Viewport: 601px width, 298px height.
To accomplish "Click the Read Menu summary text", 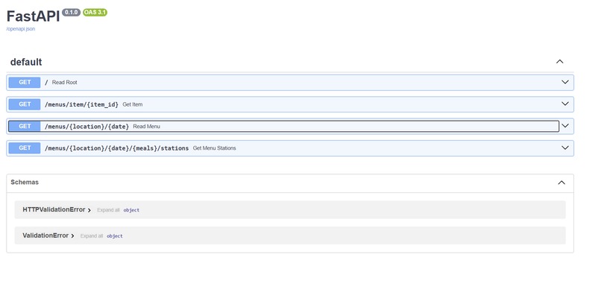I will [x=146, y=126].
